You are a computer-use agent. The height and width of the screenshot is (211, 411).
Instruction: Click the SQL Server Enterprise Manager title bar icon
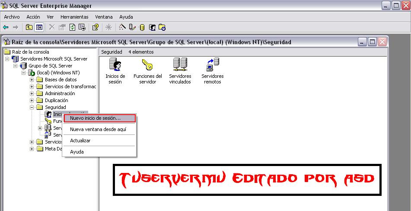(x=4, y=6)
